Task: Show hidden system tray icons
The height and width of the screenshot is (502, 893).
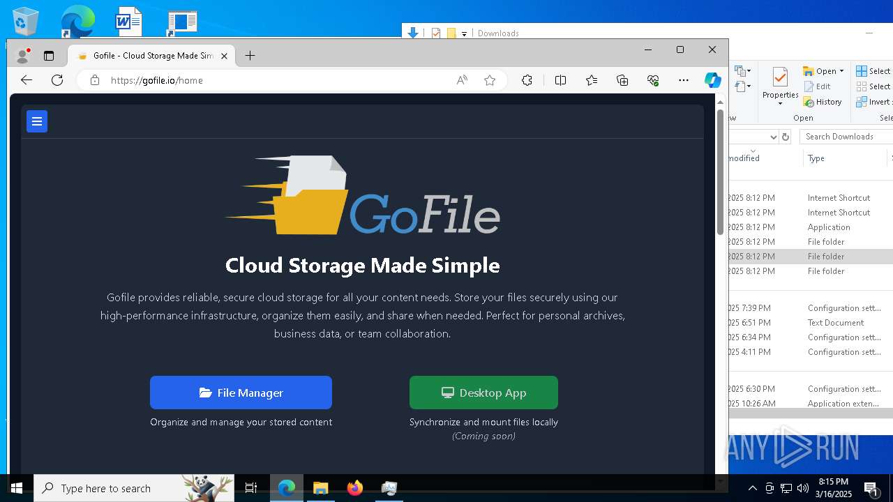Action: 753,488
